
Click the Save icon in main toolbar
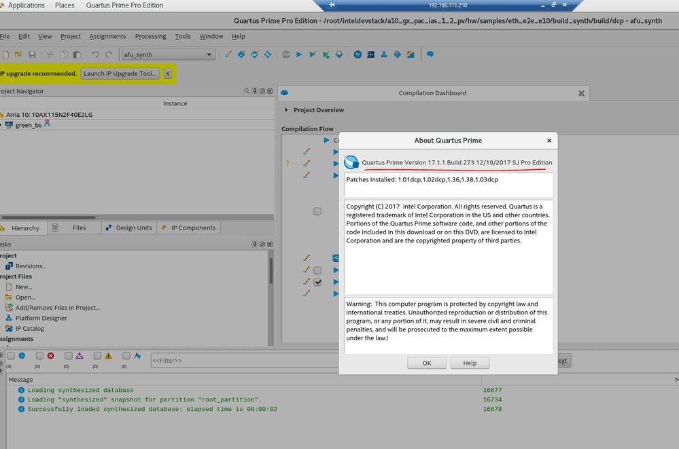pyautogui.click(x=32, y=54)
